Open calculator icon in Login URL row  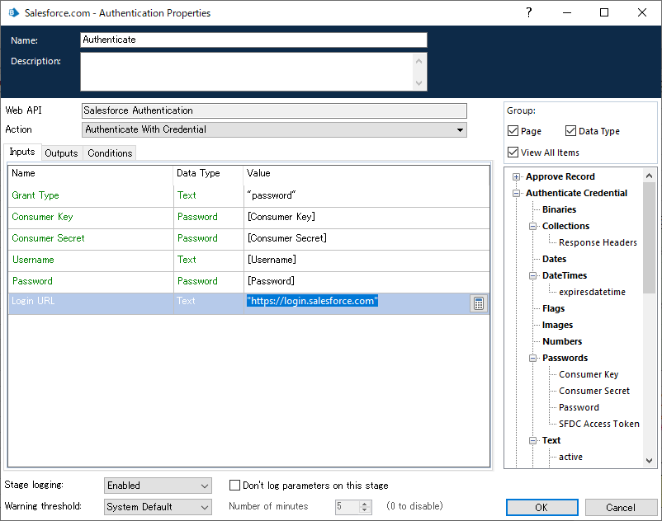tap(479, 303)
